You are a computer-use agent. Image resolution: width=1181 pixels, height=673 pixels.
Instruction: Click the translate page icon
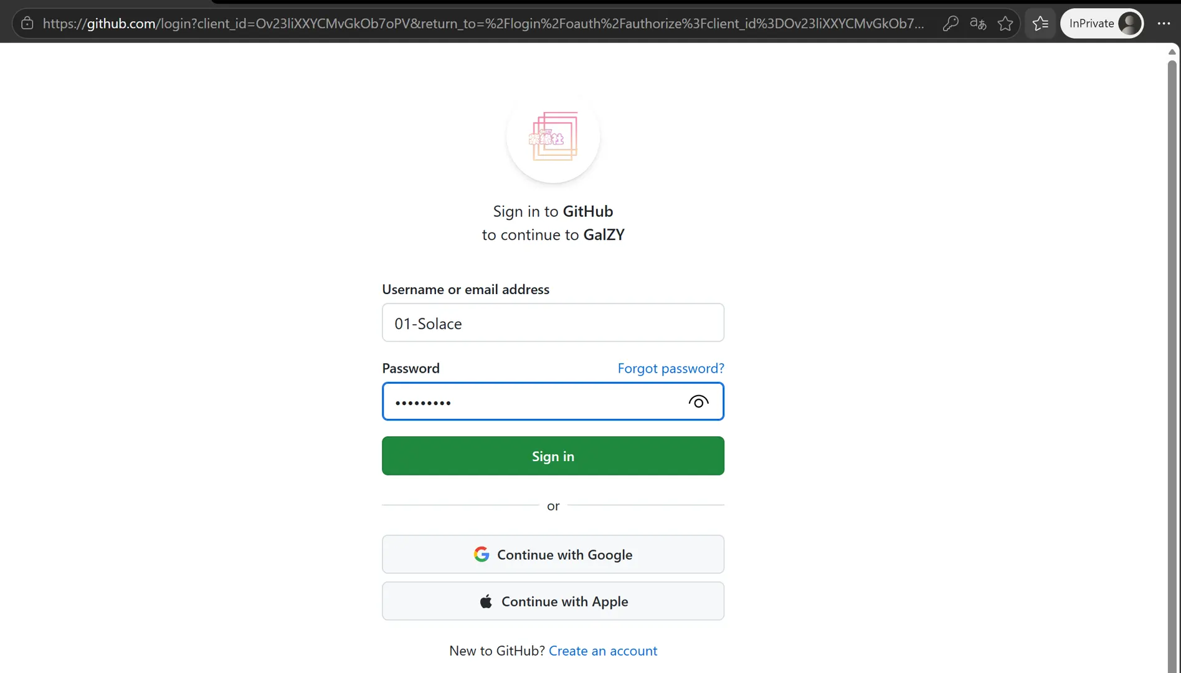[x=978, y=23]
